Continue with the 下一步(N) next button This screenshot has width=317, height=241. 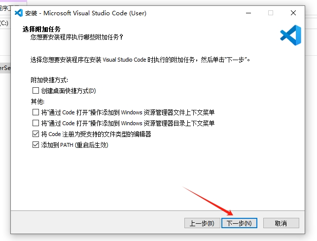point(240,223)
